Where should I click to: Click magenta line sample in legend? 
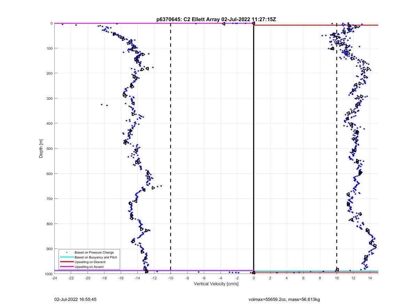tap(67, 267)
